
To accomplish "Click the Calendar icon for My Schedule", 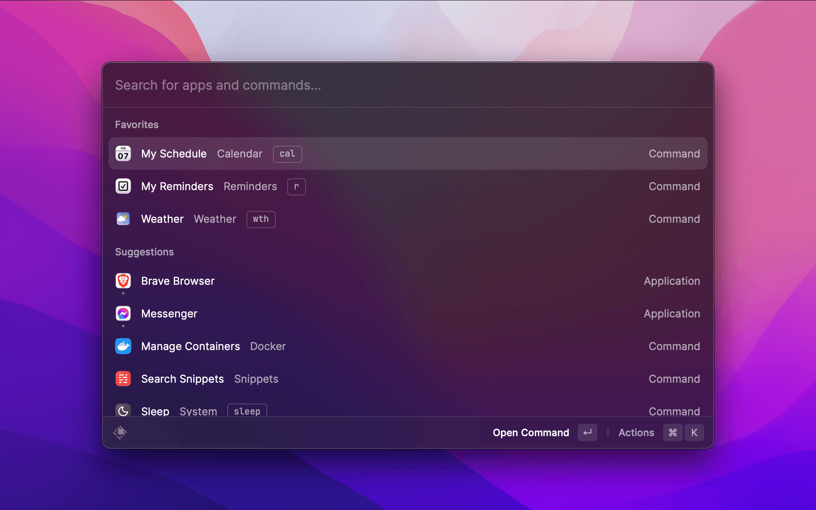I will 123,154.
